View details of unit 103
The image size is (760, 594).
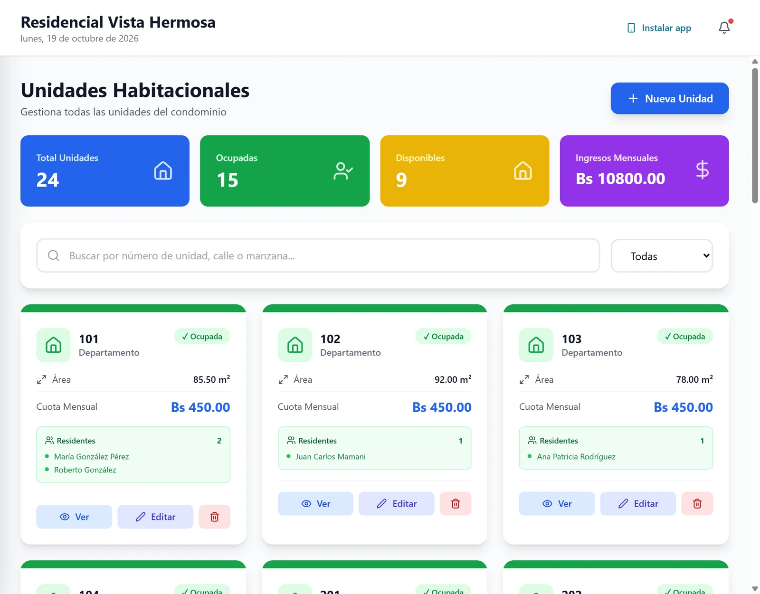tap(557, 503)
